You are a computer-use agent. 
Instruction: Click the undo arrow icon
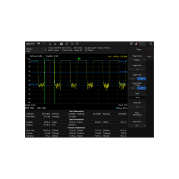click(39, 44)
